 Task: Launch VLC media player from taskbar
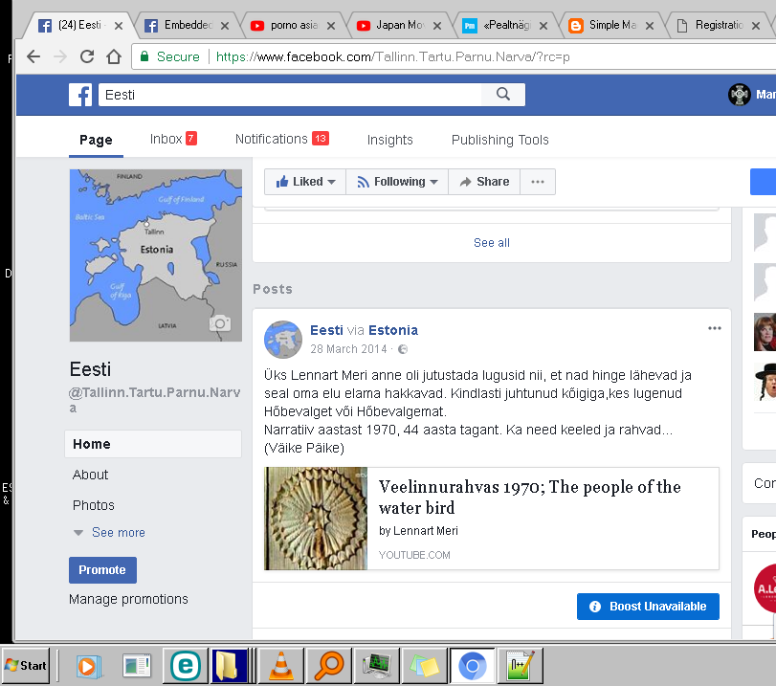click(x=280, y=666)
